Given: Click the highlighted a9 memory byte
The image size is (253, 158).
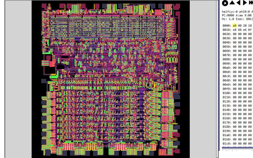Looking at the screenshot, I should (235, 26).
